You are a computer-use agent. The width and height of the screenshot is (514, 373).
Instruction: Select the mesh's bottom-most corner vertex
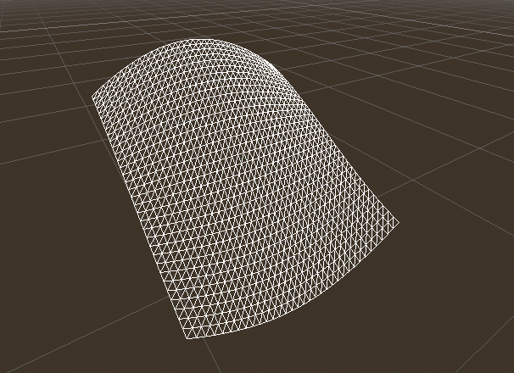(189, 338)
